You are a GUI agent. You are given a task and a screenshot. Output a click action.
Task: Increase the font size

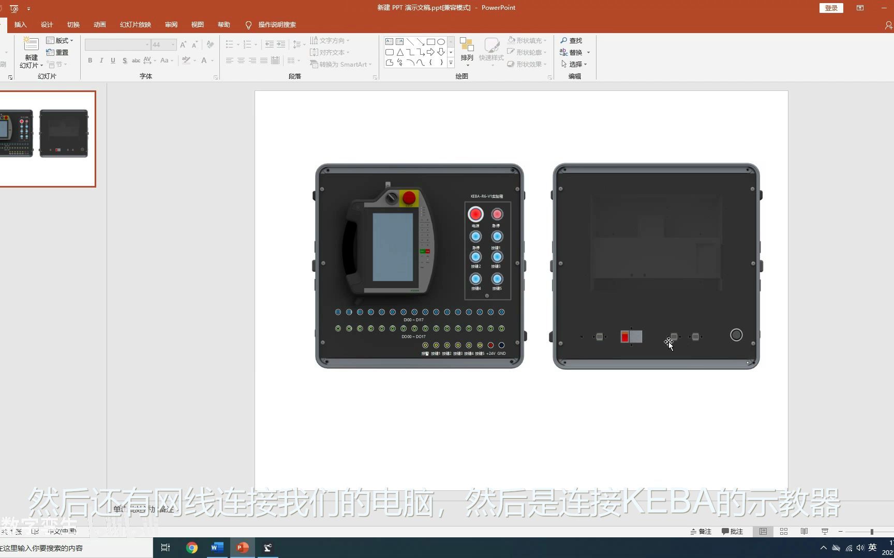point(183,45)
